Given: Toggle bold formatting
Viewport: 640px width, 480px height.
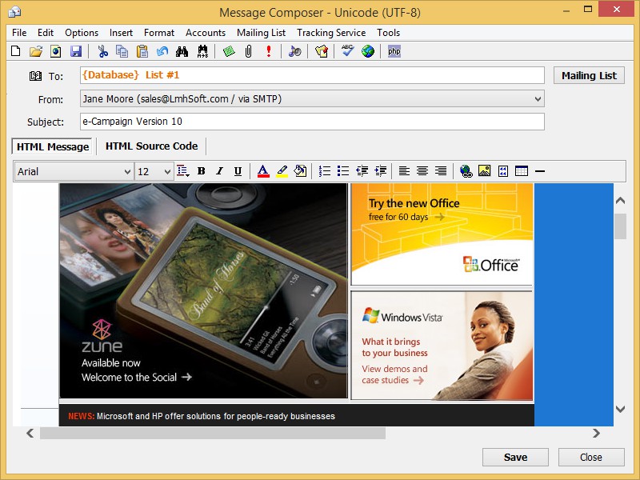Looking at the screenshot, I should (x=202, y=171).
